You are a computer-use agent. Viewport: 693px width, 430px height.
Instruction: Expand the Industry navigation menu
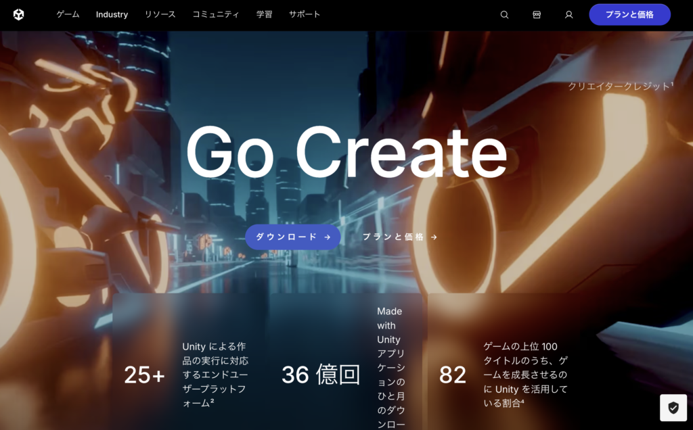click(112, 14)
